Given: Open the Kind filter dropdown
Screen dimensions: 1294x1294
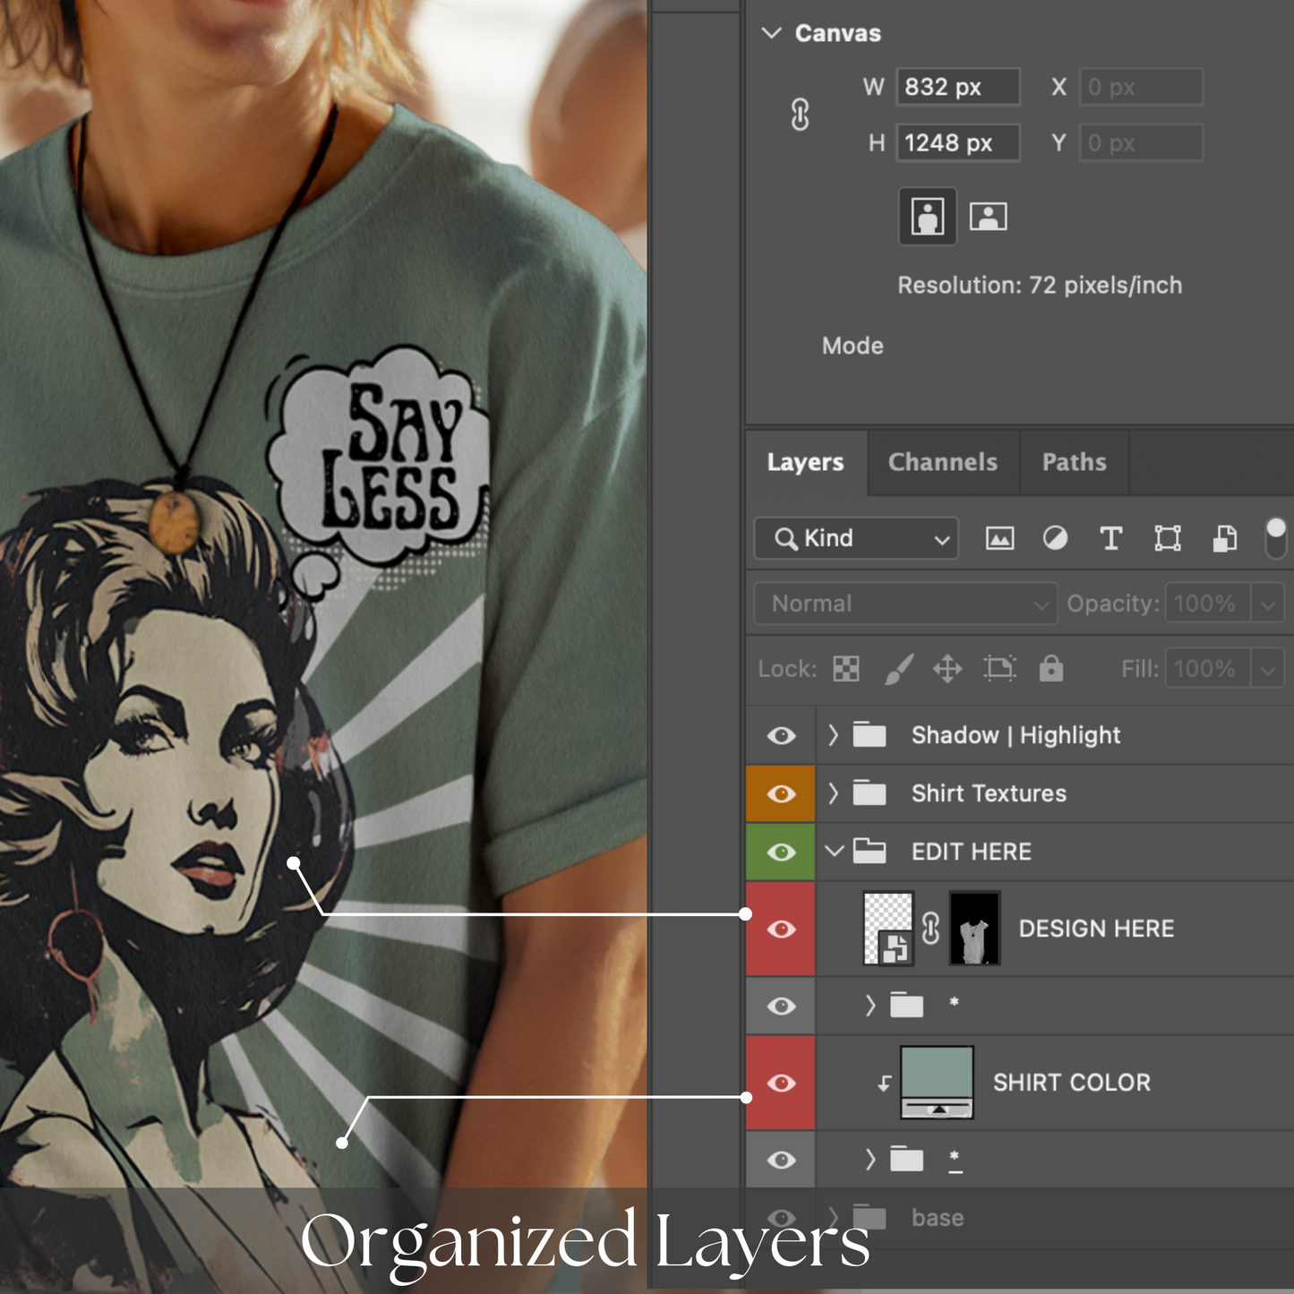Looking at the screenshot, I should pyautogui.click(x=857, y=538).
